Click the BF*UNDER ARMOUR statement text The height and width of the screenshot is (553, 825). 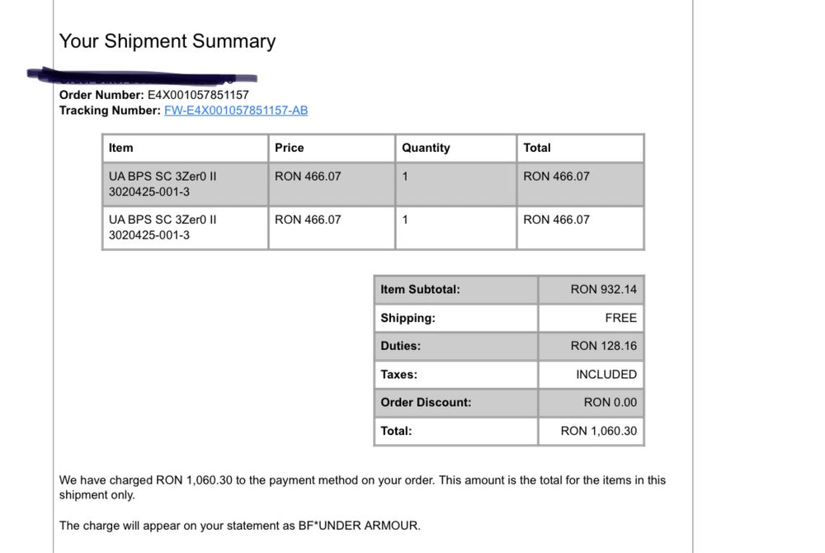pyautogui.click(x=359, y=525)
